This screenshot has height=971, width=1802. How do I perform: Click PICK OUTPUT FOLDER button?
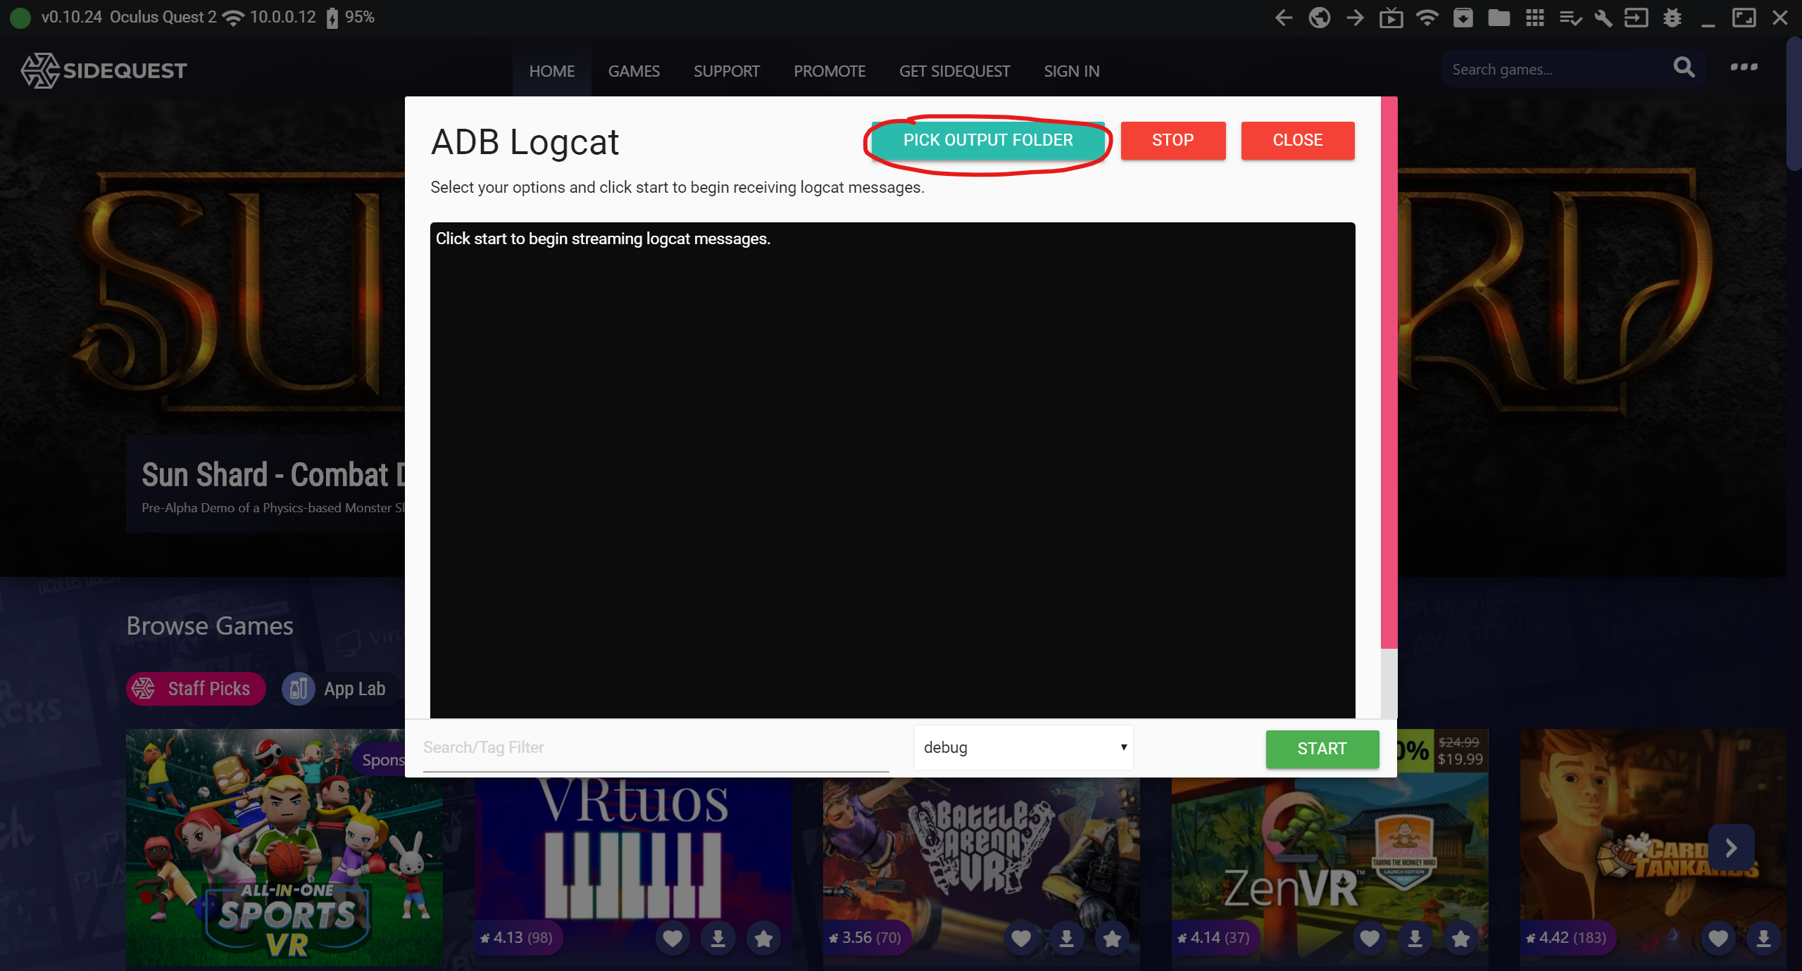pyautogui.click(x=988, y=140)
